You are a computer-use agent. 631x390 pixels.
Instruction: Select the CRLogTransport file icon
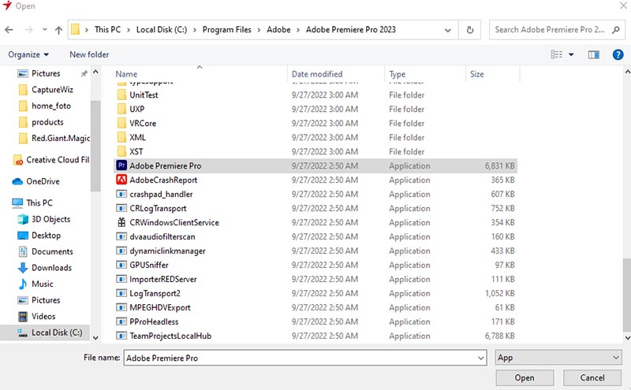tap(121, 208)
